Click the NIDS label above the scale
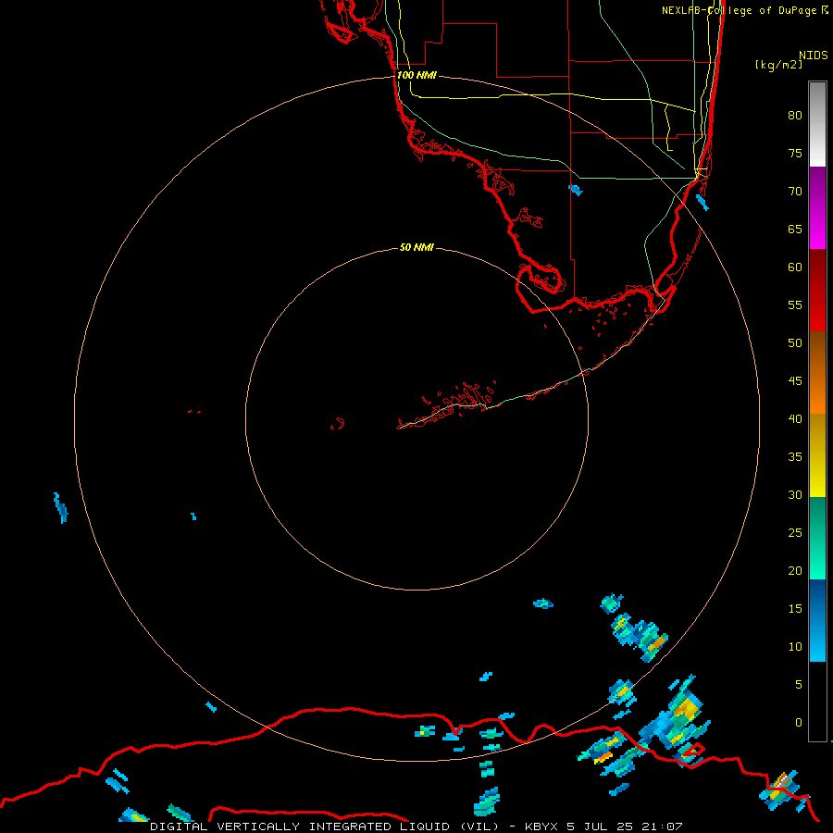 click(814, 55)
